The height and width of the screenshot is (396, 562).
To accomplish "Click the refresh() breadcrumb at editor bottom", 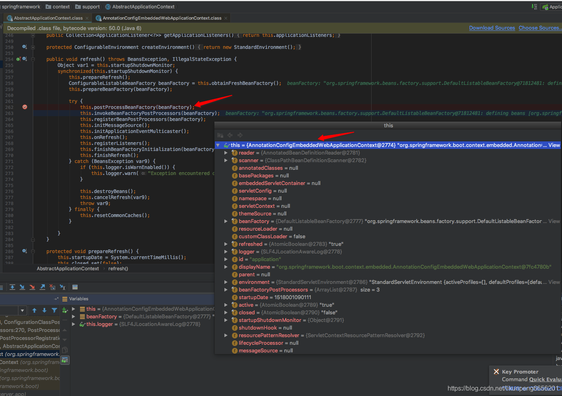I will [118, 269].
